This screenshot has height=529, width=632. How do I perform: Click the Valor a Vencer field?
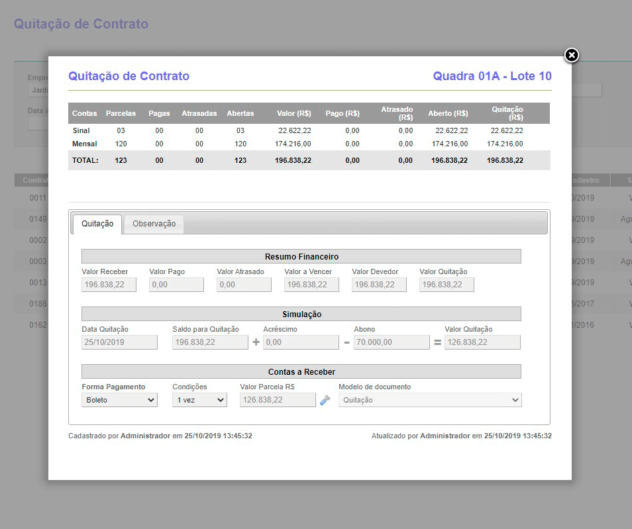(x=312, y=285)
